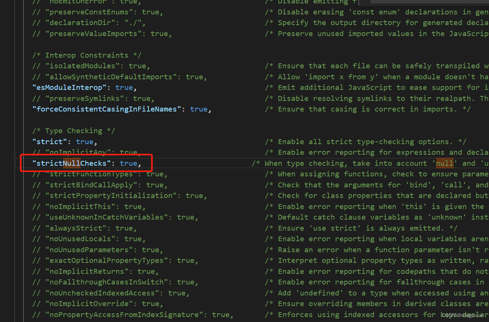This screenshot has height=322, width=489.
Task: Select the true value of esModuleInterop
Action: [124, 87]
